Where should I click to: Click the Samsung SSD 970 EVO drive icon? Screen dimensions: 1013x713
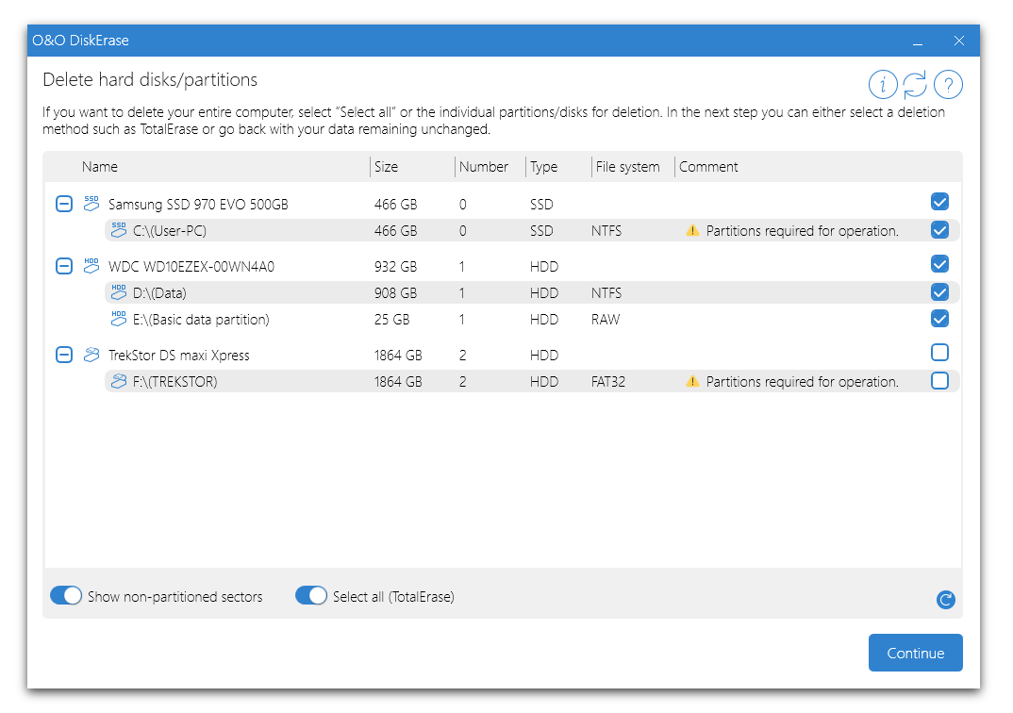click(91, 204)
